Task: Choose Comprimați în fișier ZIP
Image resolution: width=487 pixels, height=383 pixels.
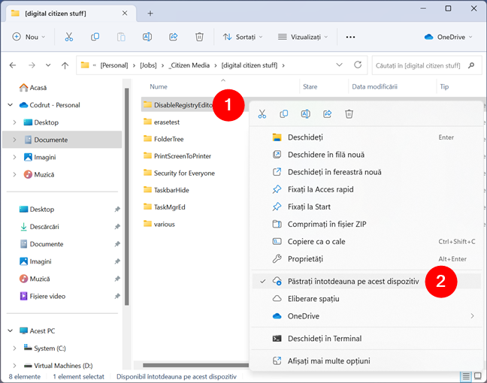Action: point(367,224)
